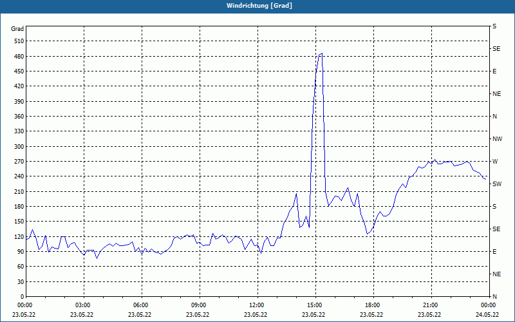The height and width of the screenshot is (322, 515).
Task: Select the 150 axis value
Action: coord(19,222)
